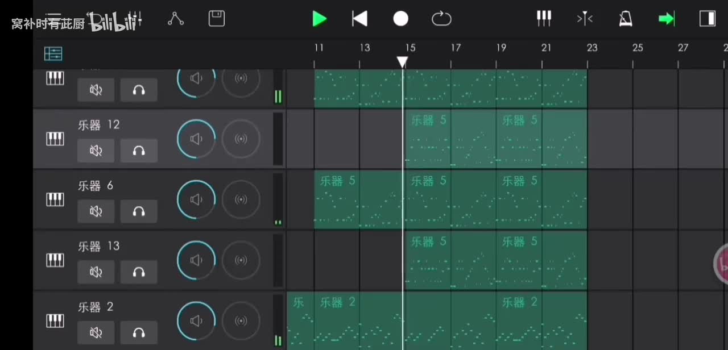
Task: Jump to bar 25 on the ruler
Action: [x=638, y=48]
